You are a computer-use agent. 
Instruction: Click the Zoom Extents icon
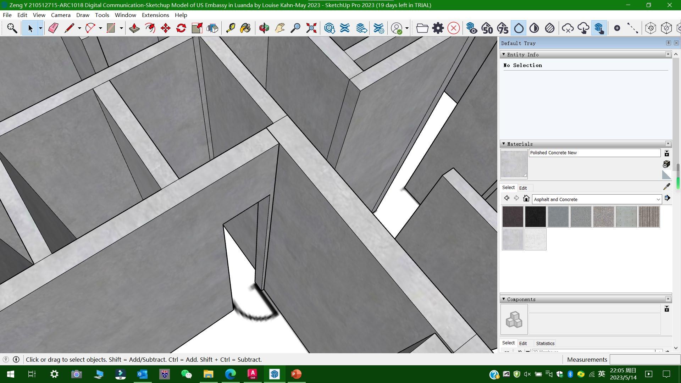pos(311,28)
